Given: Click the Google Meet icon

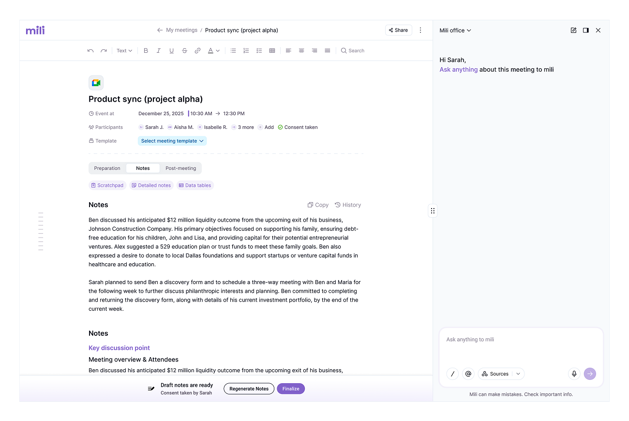Looking at the screenshot, I should (x=96, y=83).
